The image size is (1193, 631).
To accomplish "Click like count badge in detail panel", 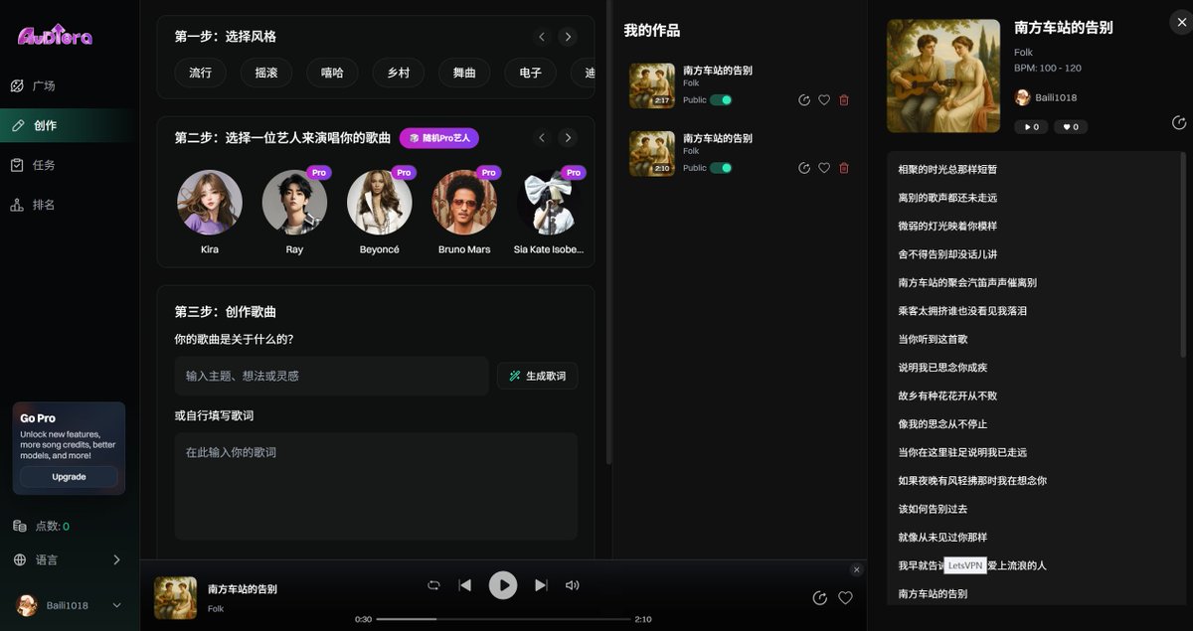I will [1071, 127].
